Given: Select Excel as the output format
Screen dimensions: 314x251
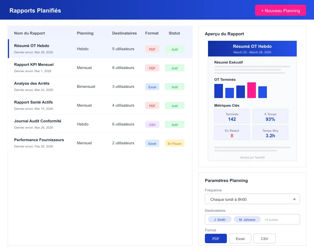Looking at the screenshot, I should coord(240,238).
